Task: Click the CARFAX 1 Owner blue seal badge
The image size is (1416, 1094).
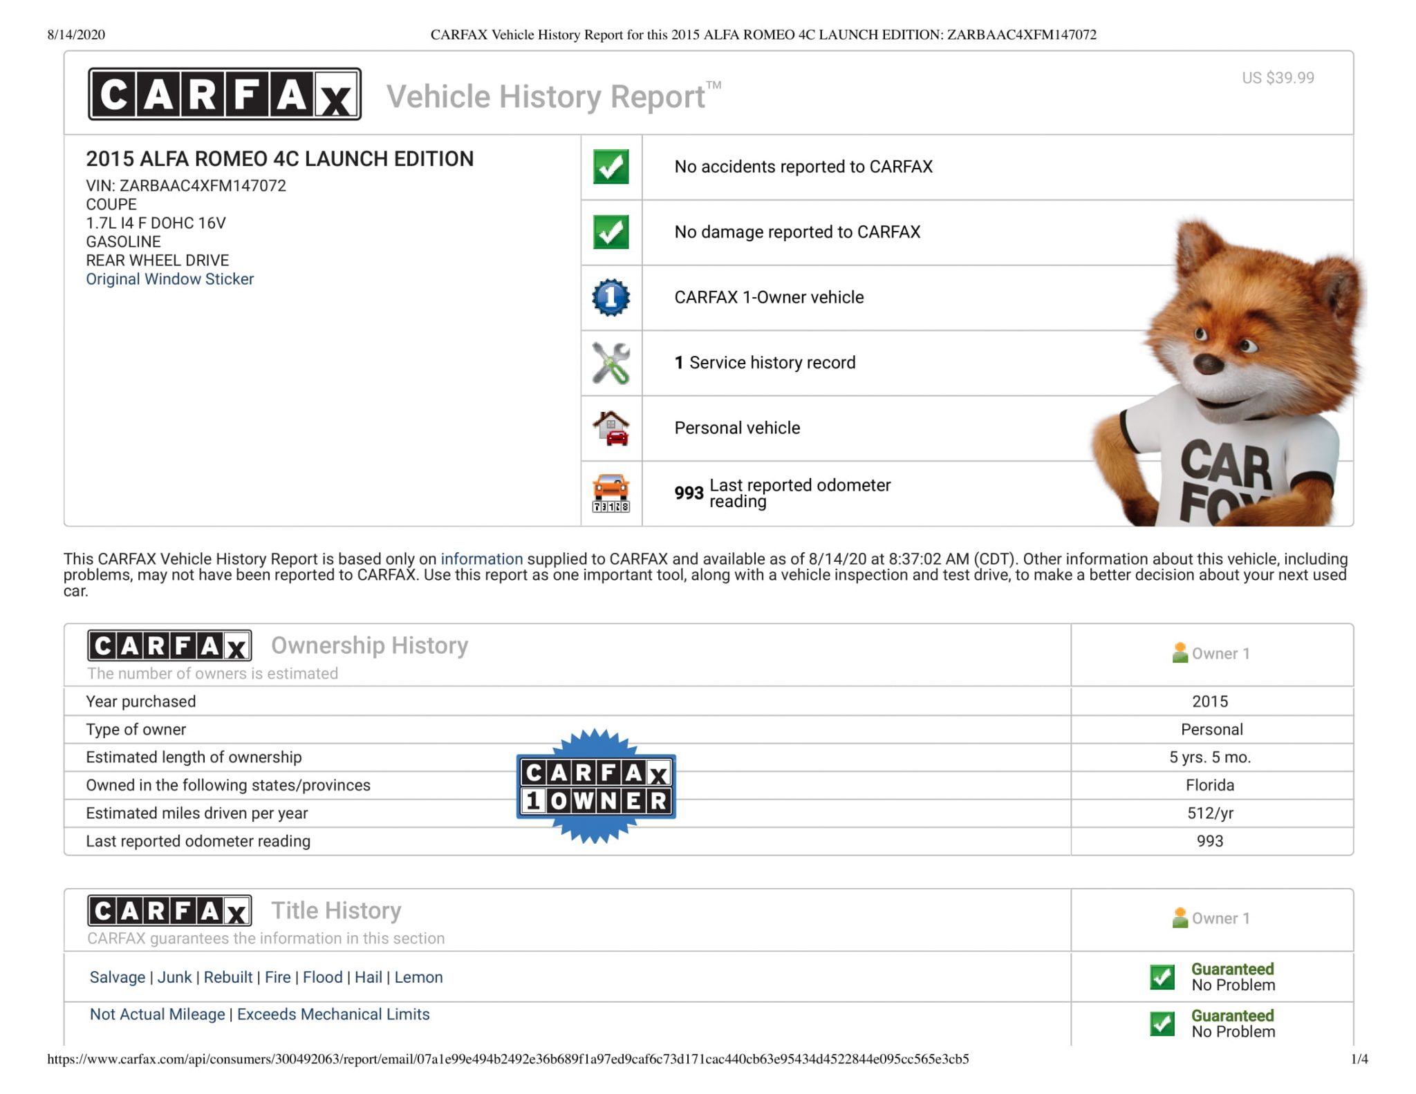Action: tap(596, 786)
